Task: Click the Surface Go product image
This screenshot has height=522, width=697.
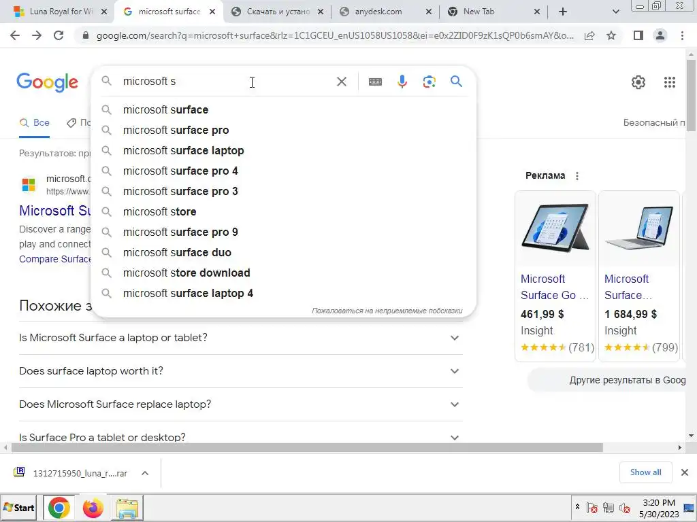Action: (555, 228)
